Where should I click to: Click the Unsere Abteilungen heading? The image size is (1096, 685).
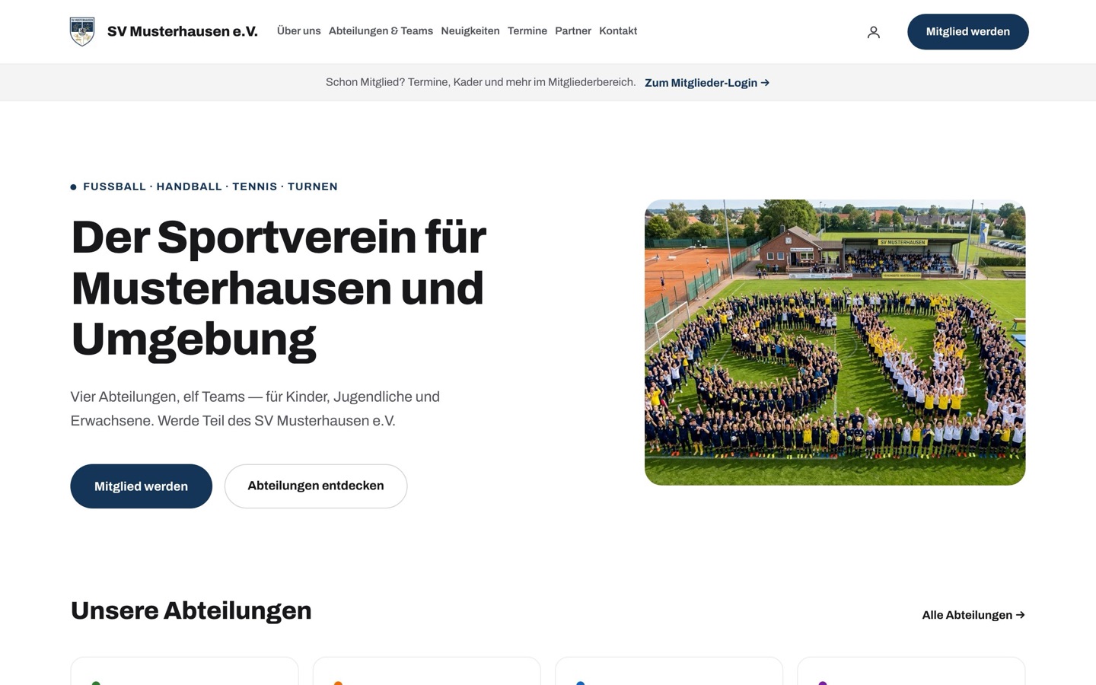click(191, 610)
